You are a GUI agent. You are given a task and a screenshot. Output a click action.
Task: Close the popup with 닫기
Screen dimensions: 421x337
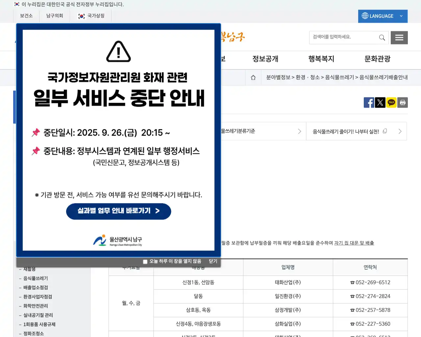click(213, 261)
